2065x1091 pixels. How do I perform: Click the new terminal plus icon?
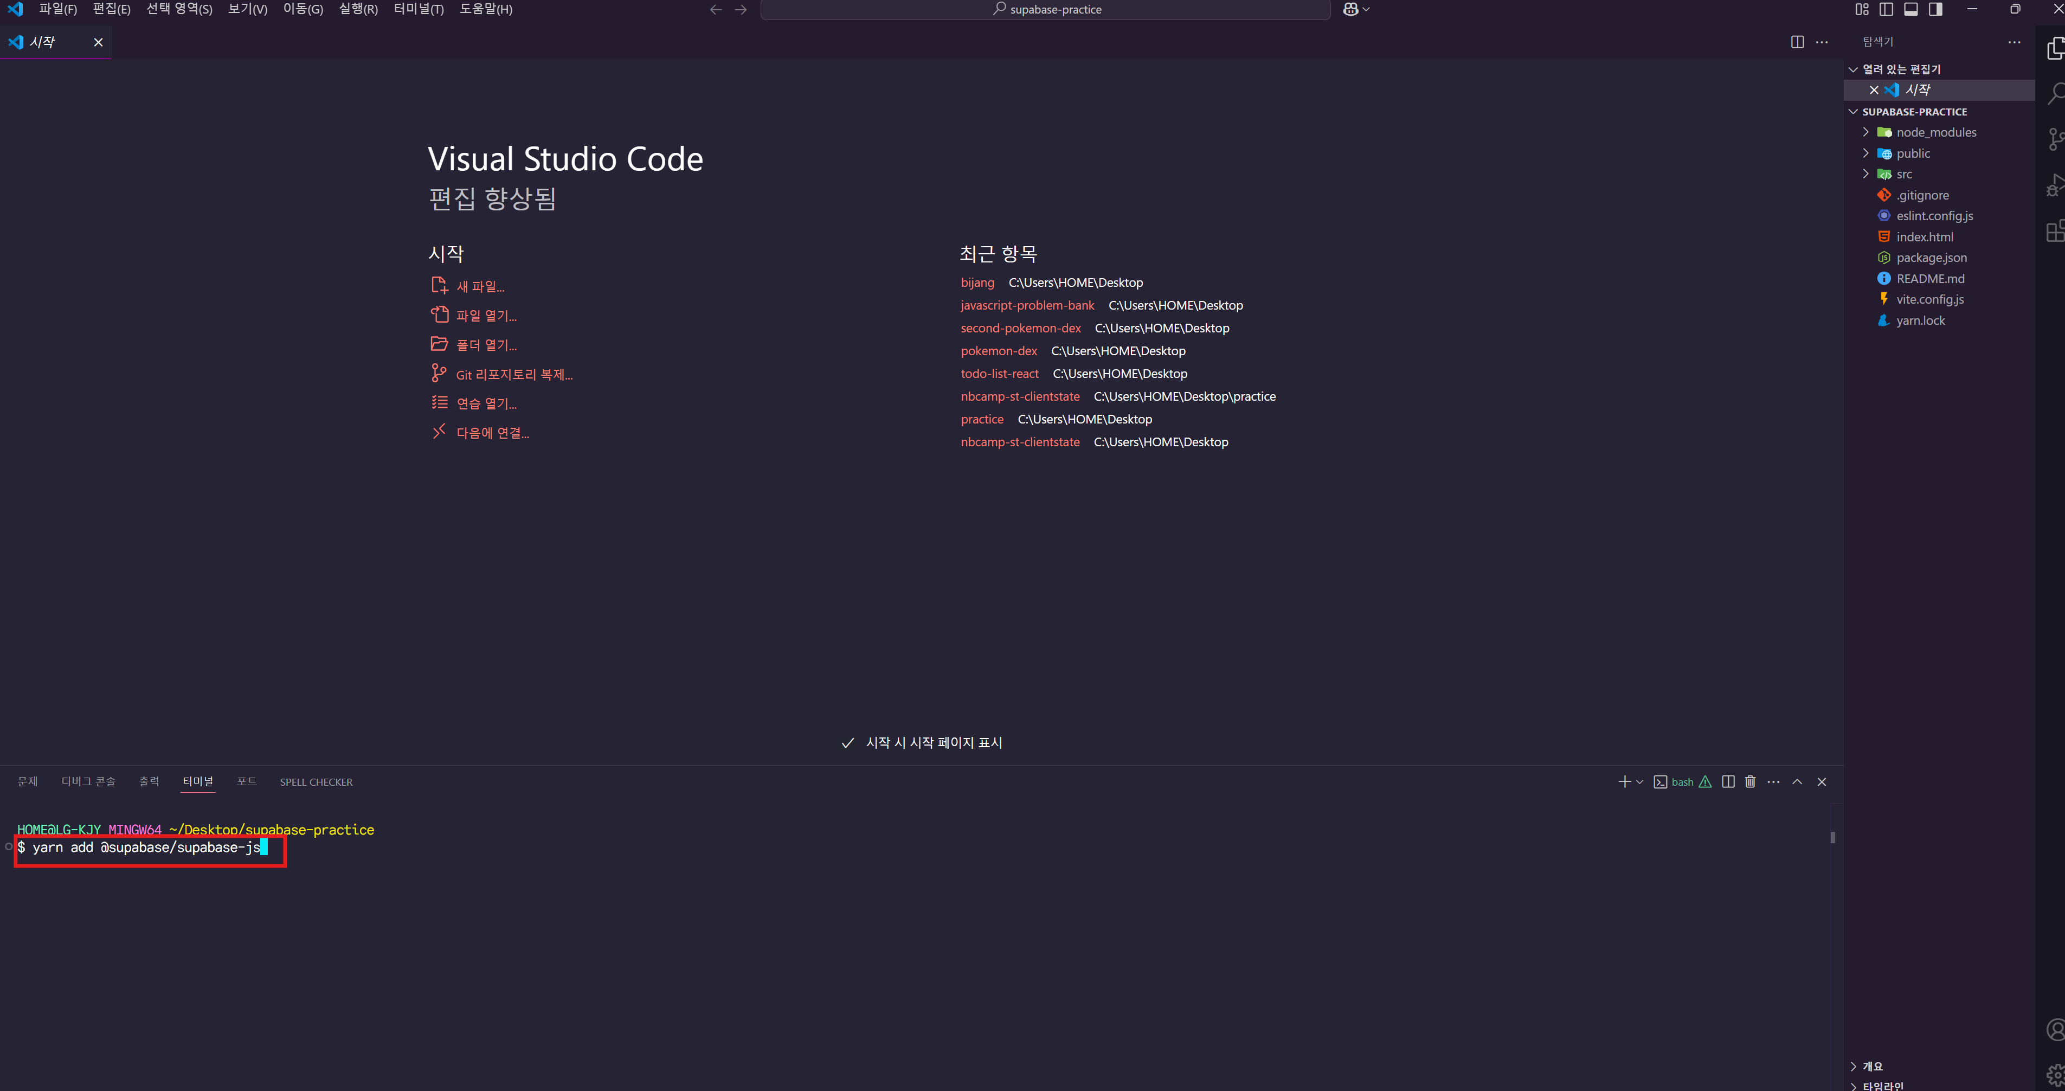point(1624,781)
